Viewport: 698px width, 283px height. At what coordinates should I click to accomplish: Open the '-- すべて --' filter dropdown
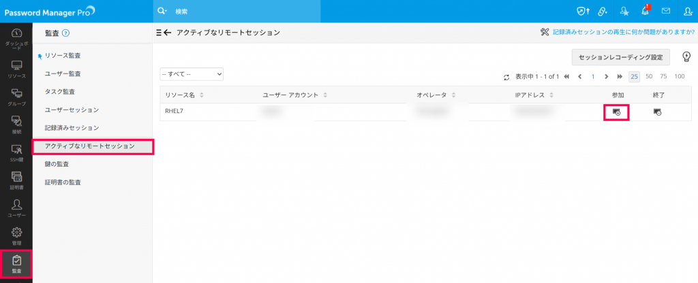pos(192,74)
